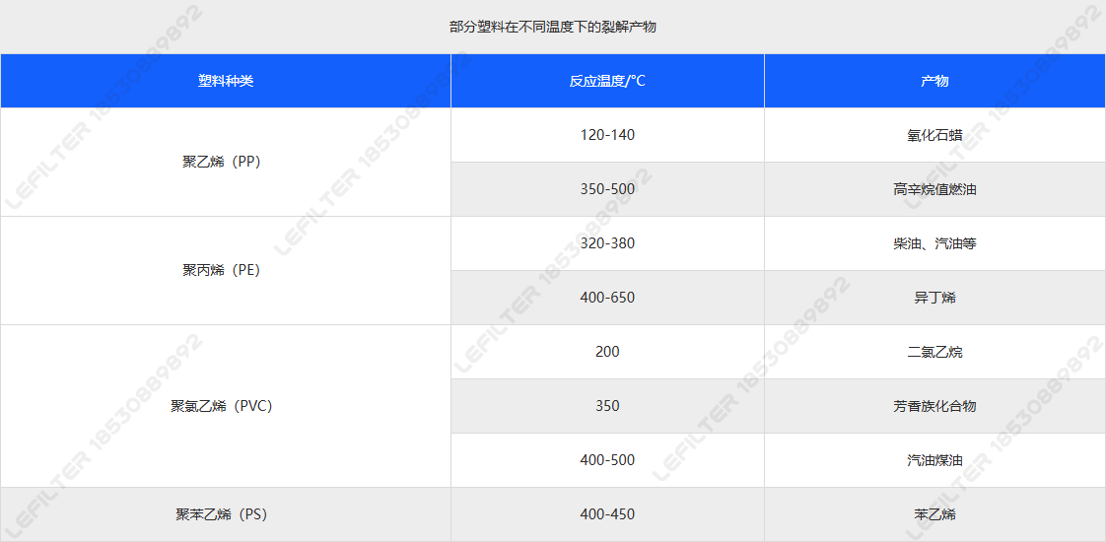This screenshot has width=1106, height=542.
Task: Select the 350-500 temperature cell
Action: tap(607, 189)
